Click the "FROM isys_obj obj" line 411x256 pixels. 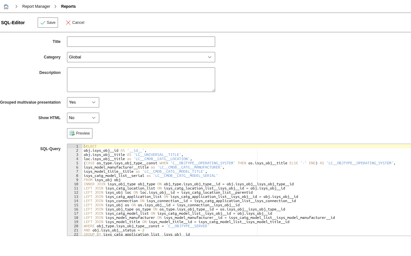[102, 180]
